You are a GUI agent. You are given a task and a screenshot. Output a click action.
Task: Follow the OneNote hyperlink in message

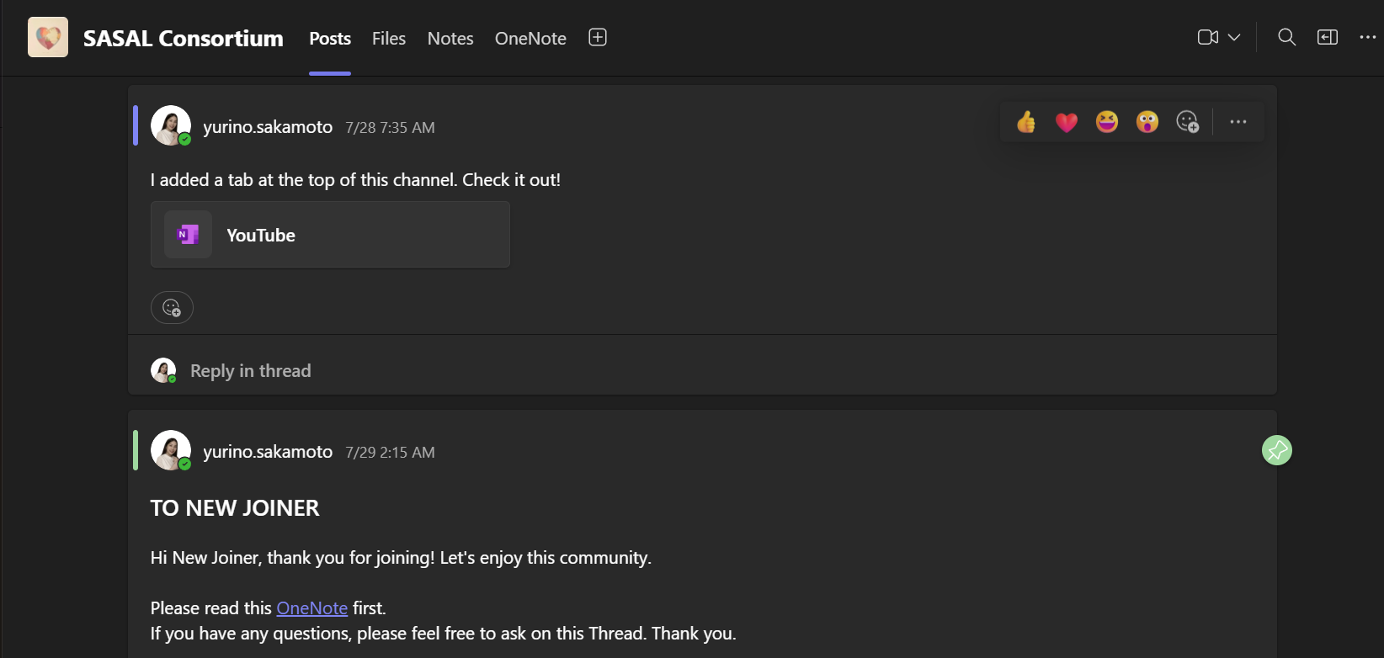(311, 608)
